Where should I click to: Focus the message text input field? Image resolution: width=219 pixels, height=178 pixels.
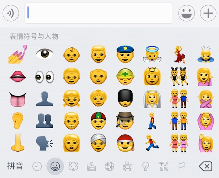(99, 13)
